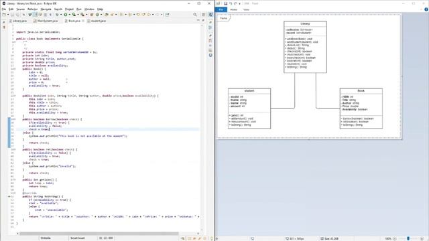429x241 pixels.
Task: Switch to the student.java editor tab
Action: click(97, 21)
